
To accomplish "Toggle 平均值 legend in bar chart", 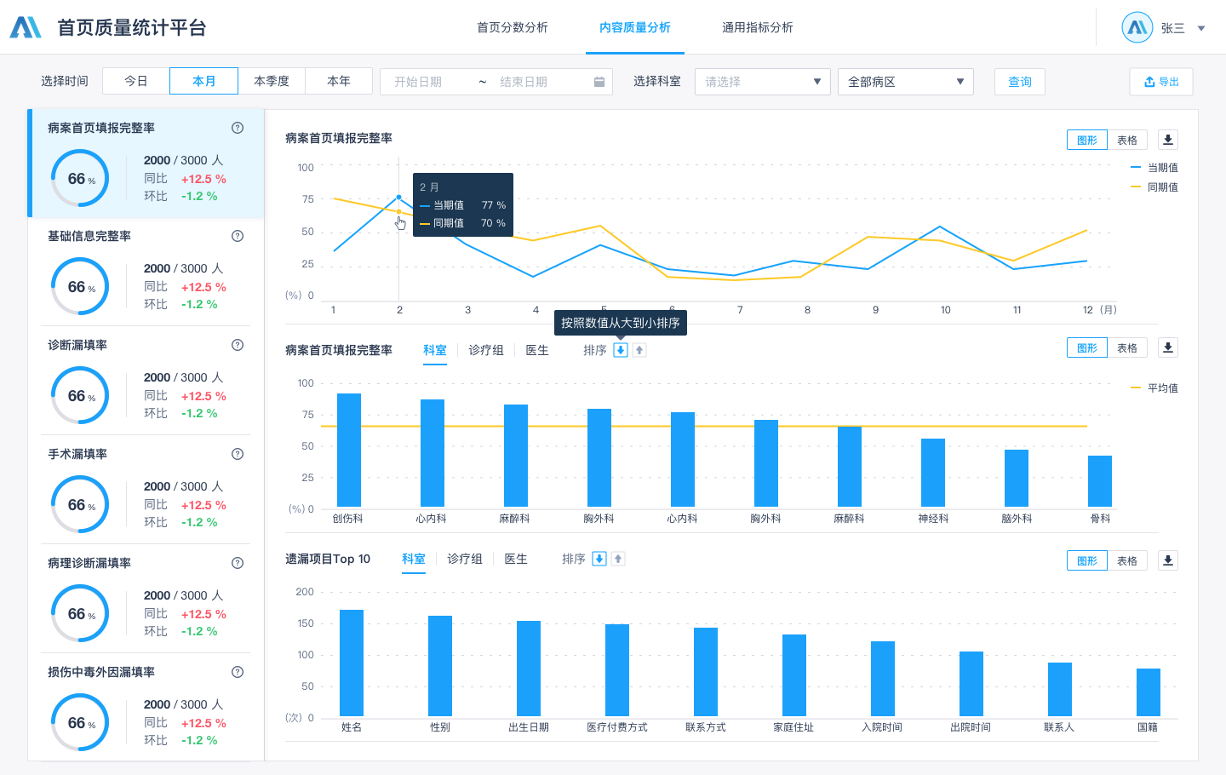I will pos(1154,388).
